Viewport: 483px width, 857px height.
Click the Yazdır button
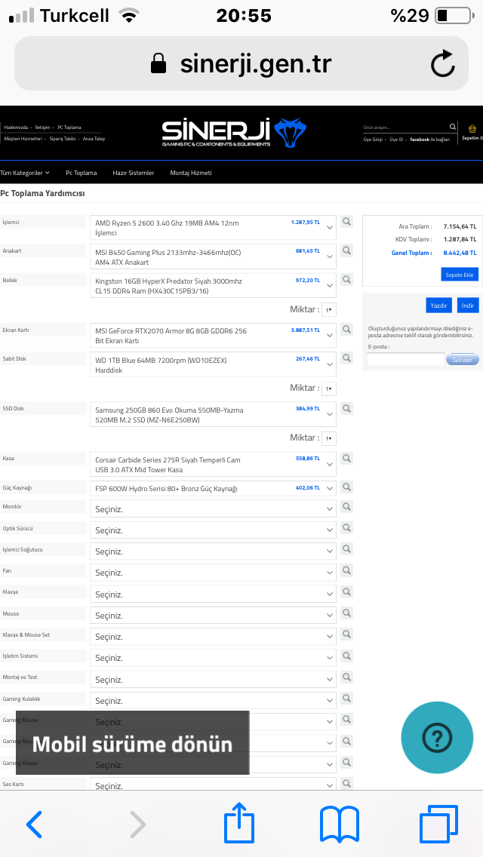(x=438, y=305)
